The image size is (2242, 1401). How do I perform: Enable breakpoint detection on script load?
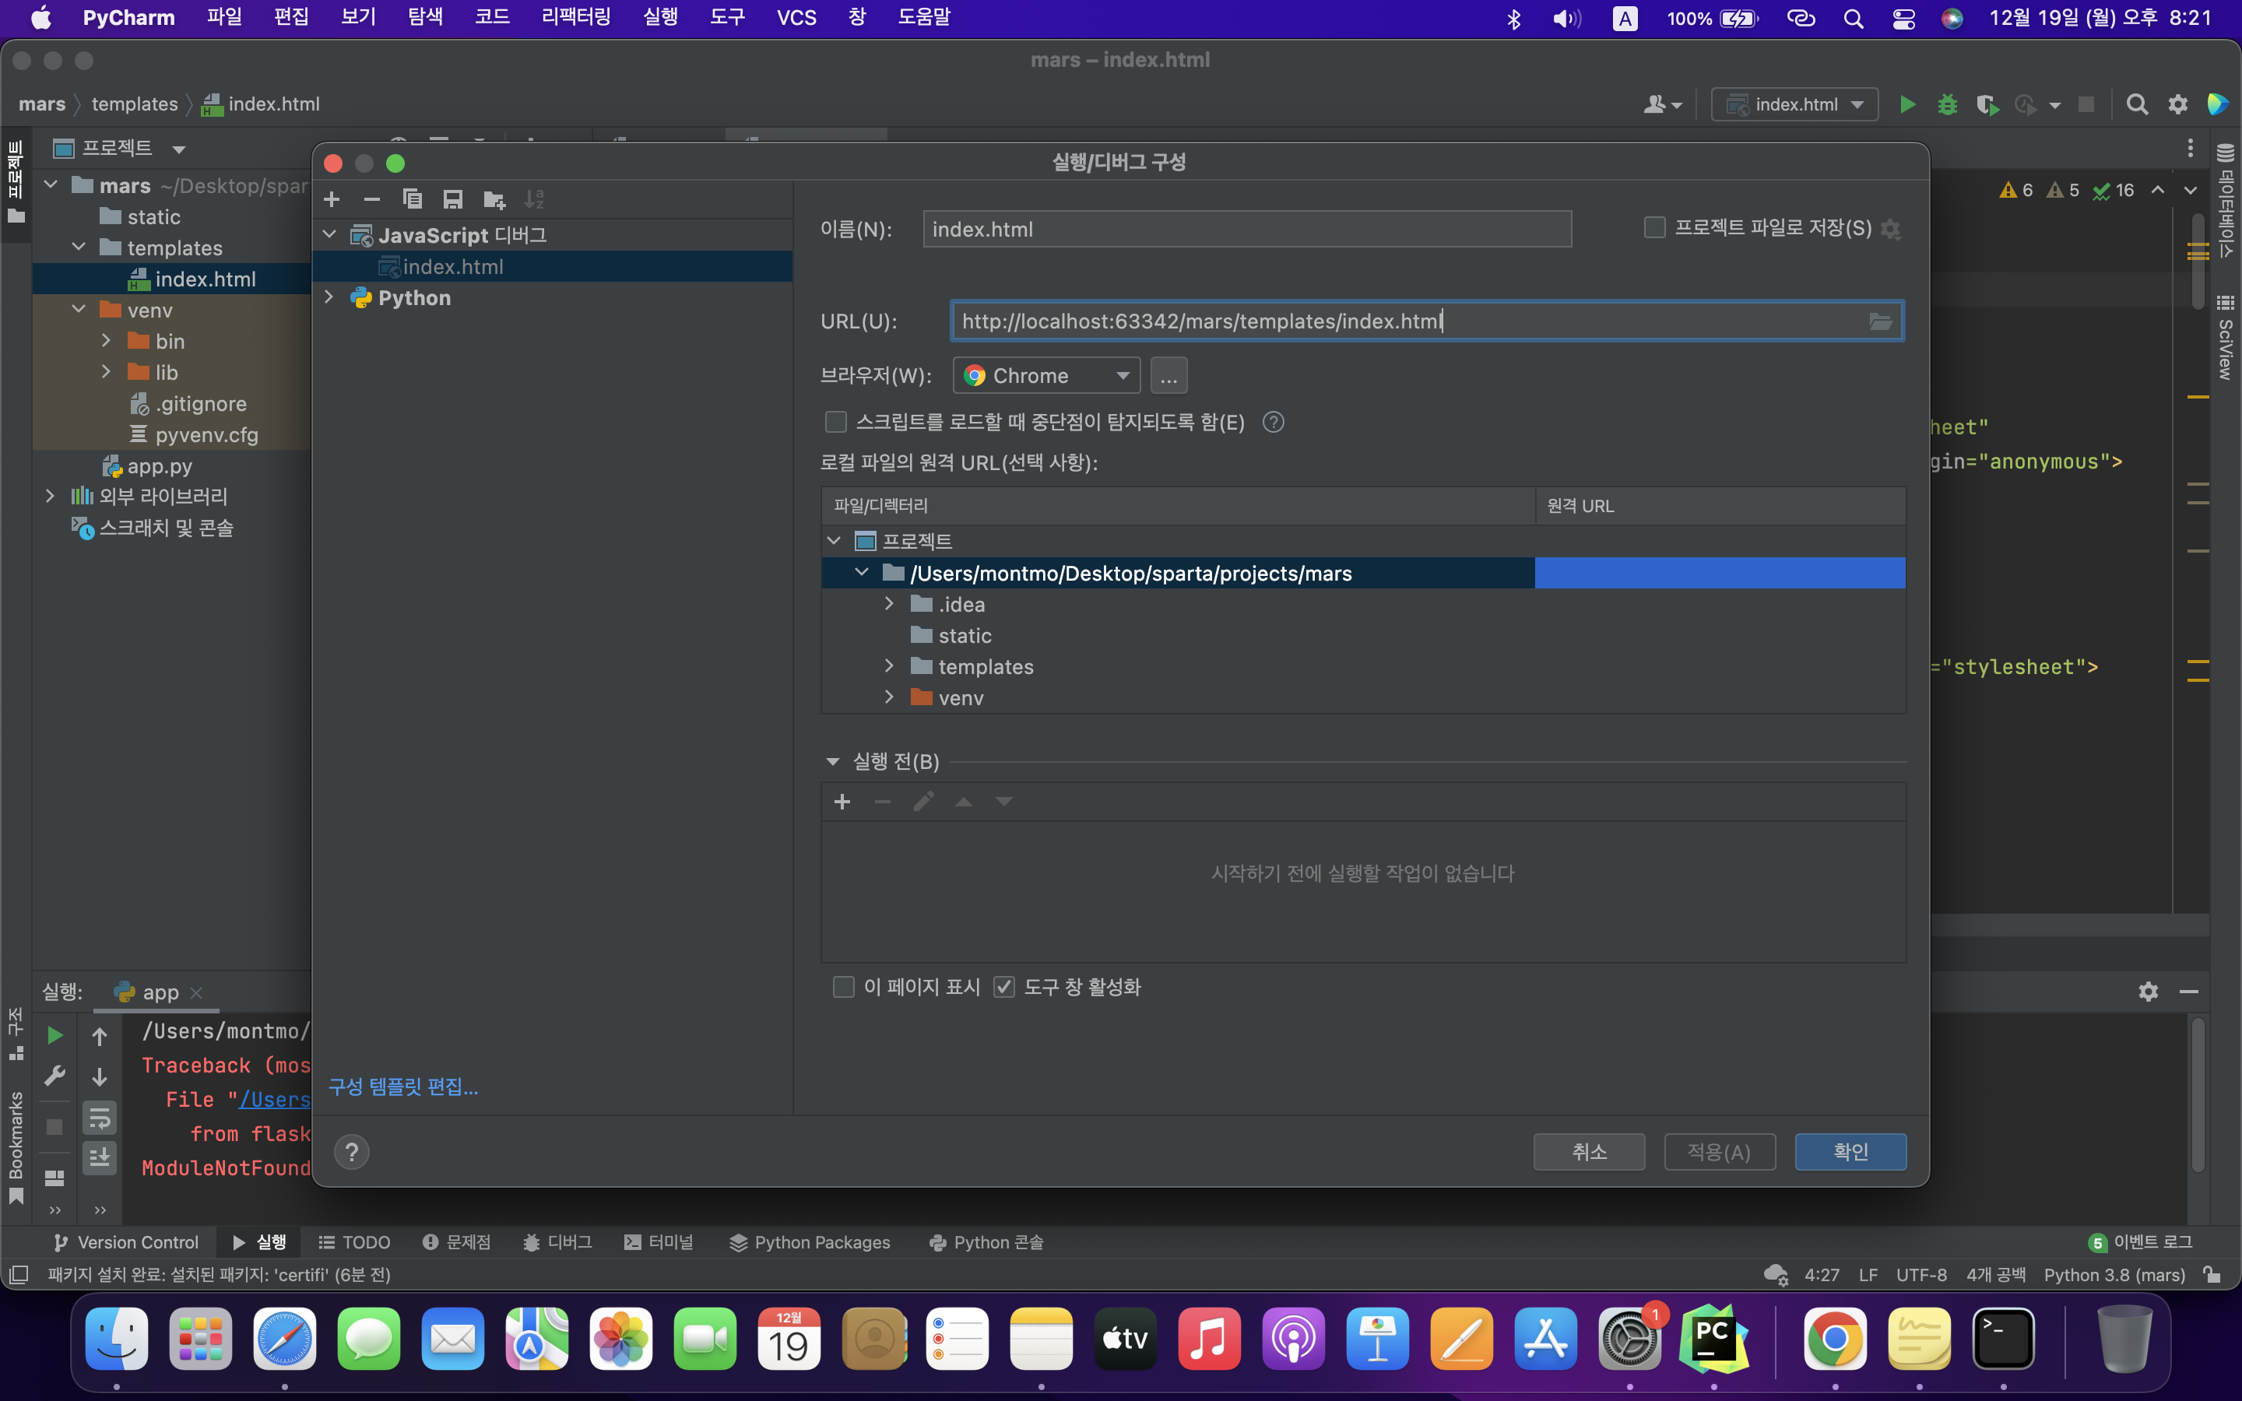point(835,423)
